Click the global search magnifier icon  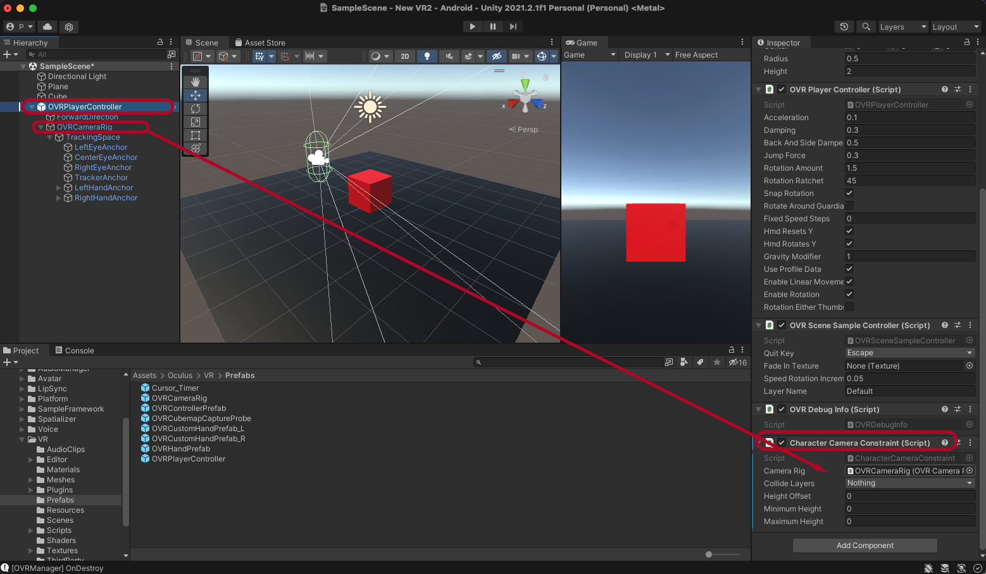(866, 27)
